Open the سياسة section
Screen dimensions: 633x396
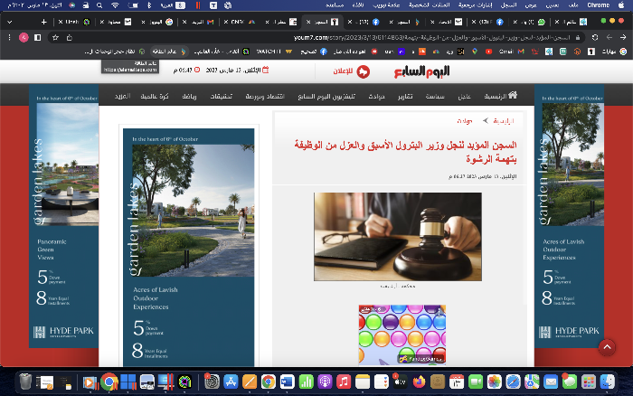click(435, 96)
